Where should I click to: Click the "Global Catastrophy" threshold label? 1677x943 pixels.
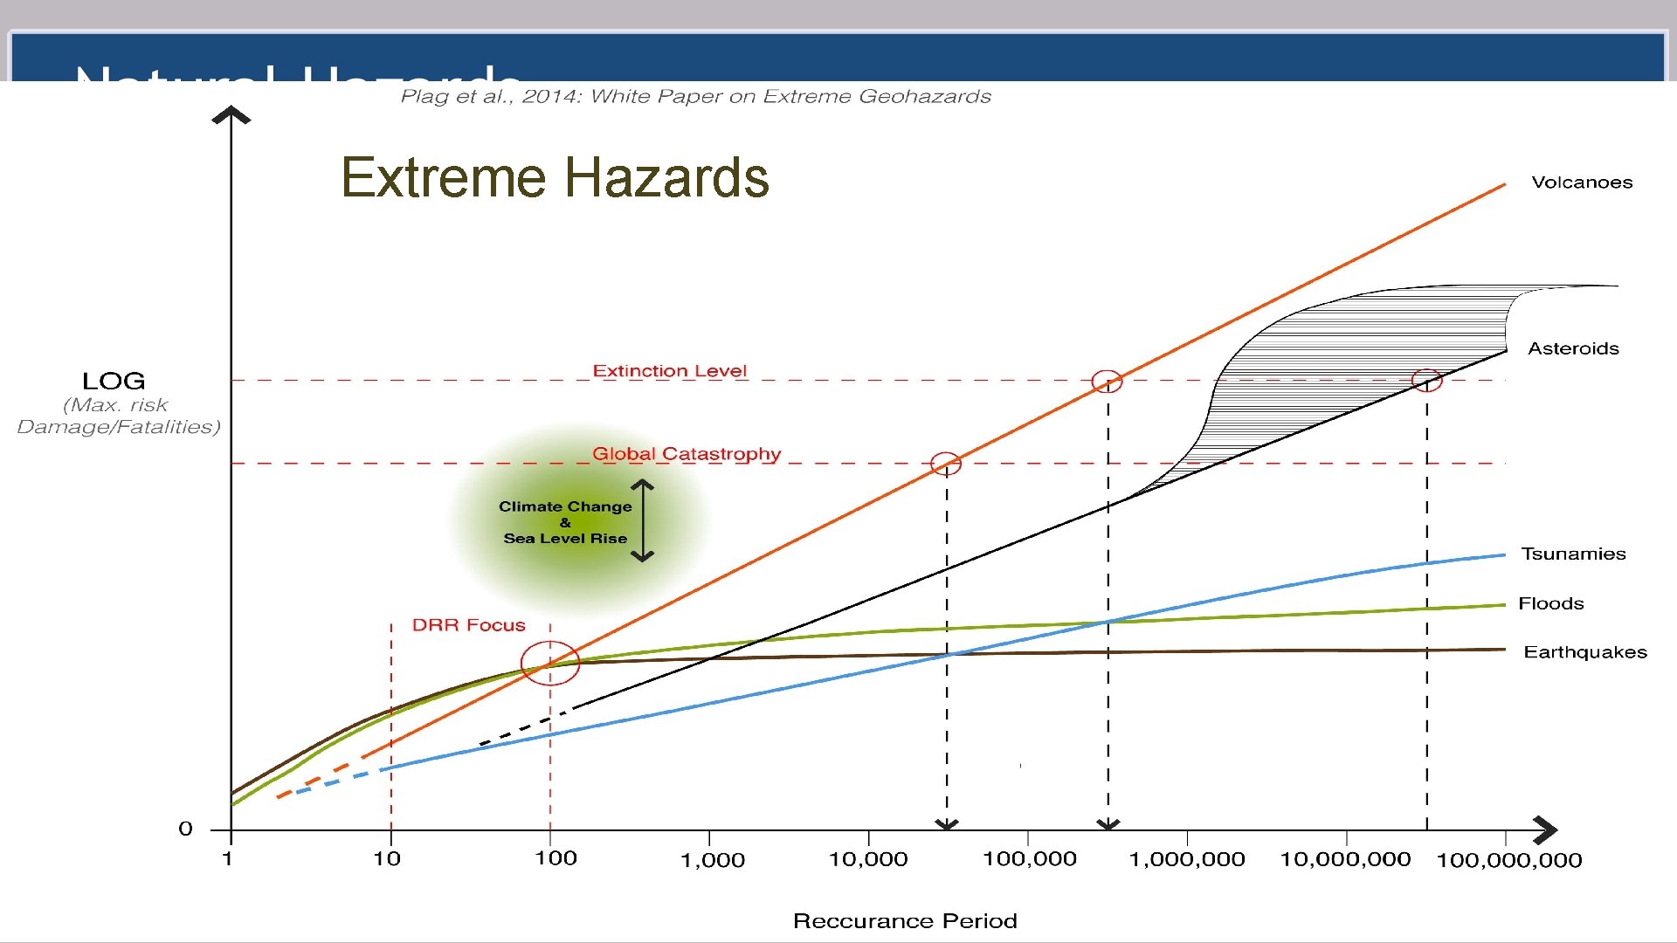[687, 454]
